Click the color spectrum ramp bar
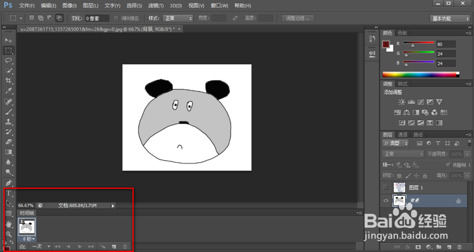The width and height of the screenshot is (474, 252). coord(421,74)
